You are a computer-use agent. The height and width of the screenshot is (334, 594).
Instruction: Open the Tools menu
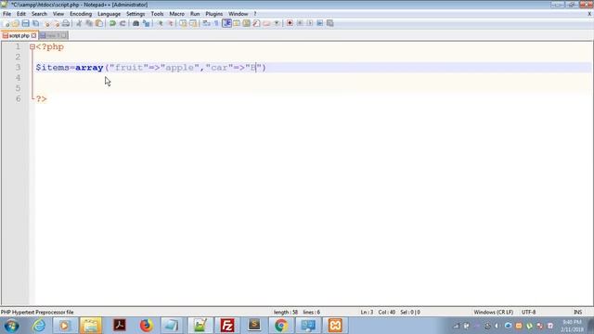(x=157, y=14)
